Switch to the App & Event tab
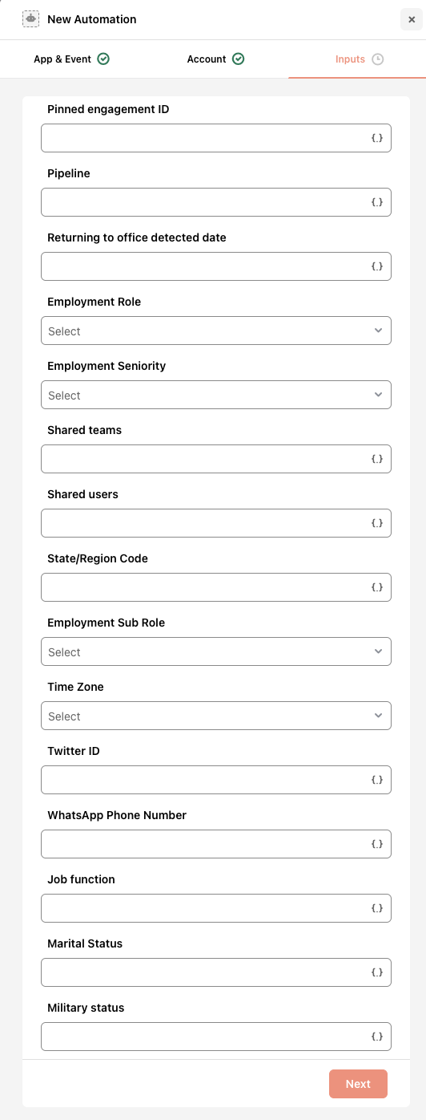Image resolution: width=426 pixels, height=1120 pixels. tap(71, 59)
